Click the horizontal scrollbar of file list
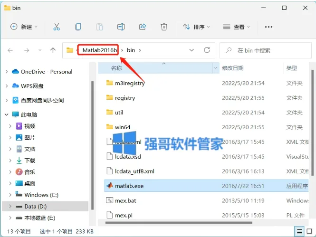Screen dimensions: 316x237 179,223
